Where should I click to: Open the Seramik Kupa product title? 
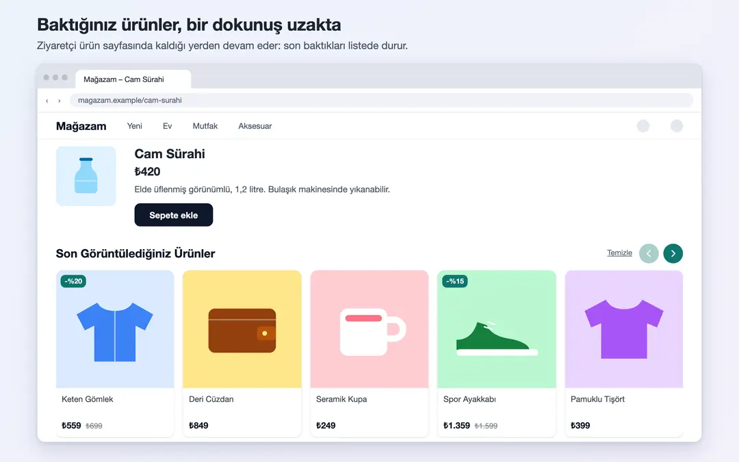click(x=341, y=399)
